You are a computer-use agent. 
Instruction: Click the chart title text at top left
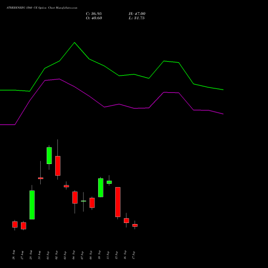point(42,8)
